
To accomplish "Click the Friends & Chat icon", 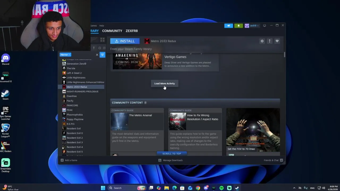I will 282,160.
